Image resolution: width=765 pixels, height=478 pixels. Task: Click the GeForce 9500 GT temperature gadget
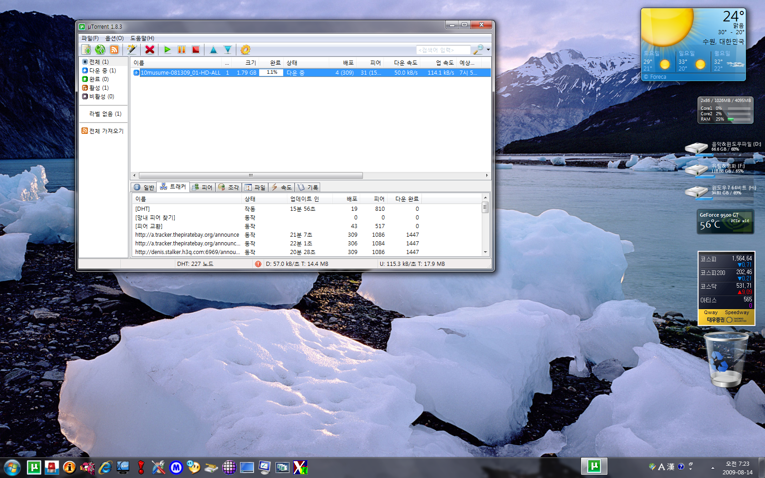[725, 222]
